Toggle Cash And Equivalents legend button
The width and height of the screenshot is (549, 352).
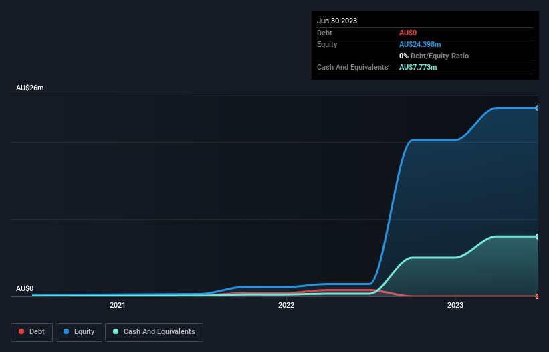click(154, 332)
